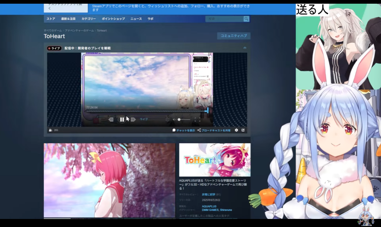This screenshot has width=381, height=227.
Task: Click the ToHeart page title
Action: tap(54, 36)
